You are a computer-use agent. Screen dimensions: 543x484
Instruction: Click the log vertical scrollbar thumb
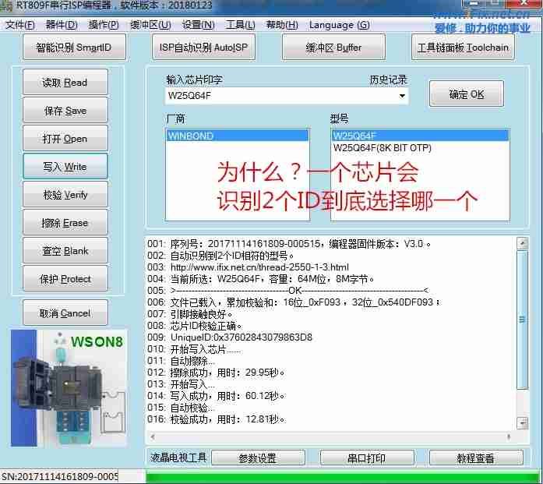point(522,320)
